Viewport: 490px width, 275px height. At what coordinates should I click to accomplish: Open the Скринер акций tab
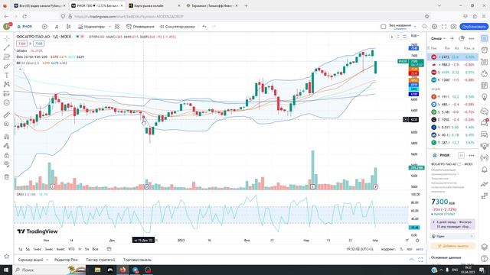31,260
